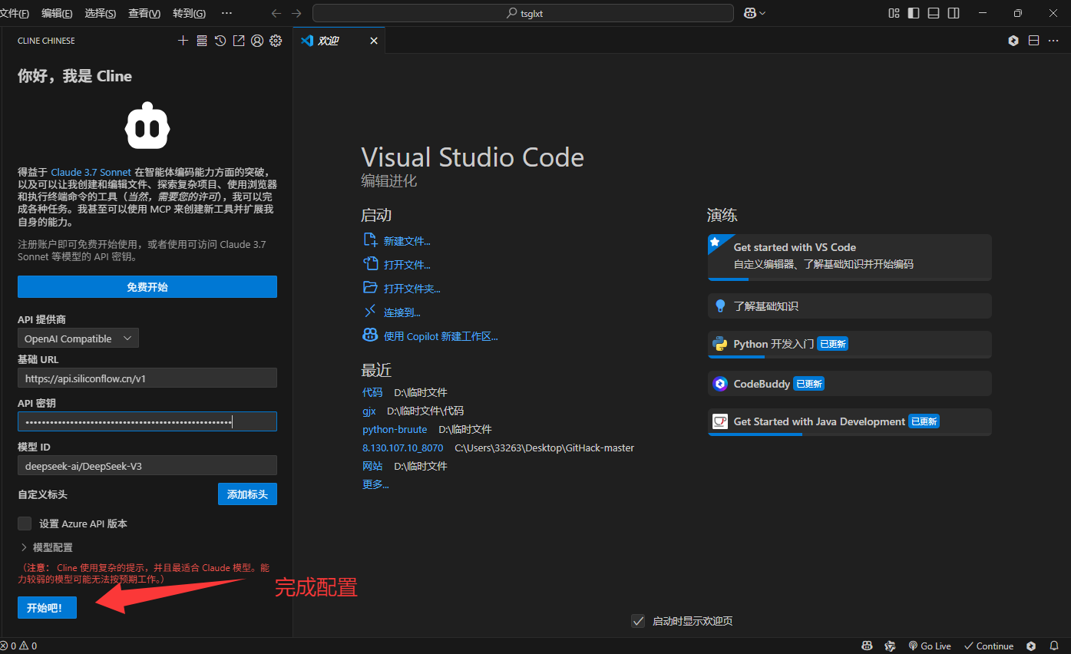This screenshot has height=654, width=1071.
Task: Open the MCP servers icon in Cline header
Action: [x=202, y=41]
